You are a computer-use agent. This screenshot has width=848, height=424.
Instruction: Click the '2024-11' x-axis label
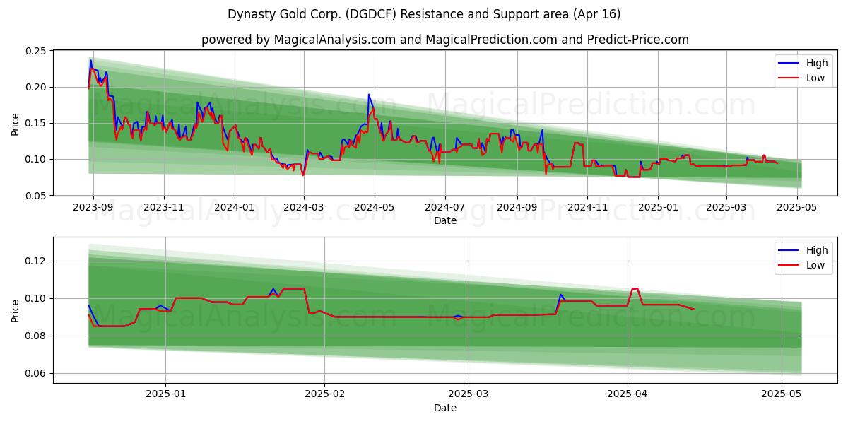pos(587,208)
